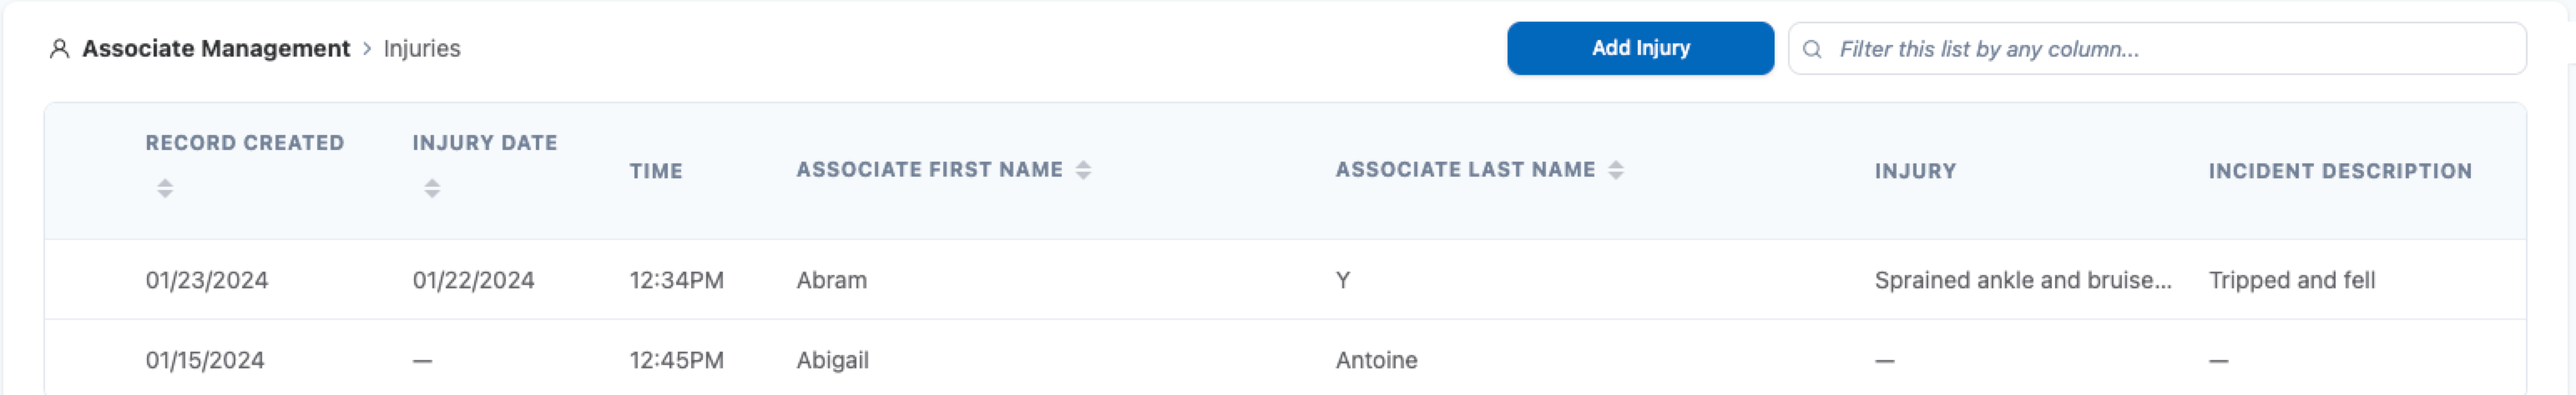Click the Time column header
Image resolution: width=2576 pixels, height=395 pixels.
point(656,172)
